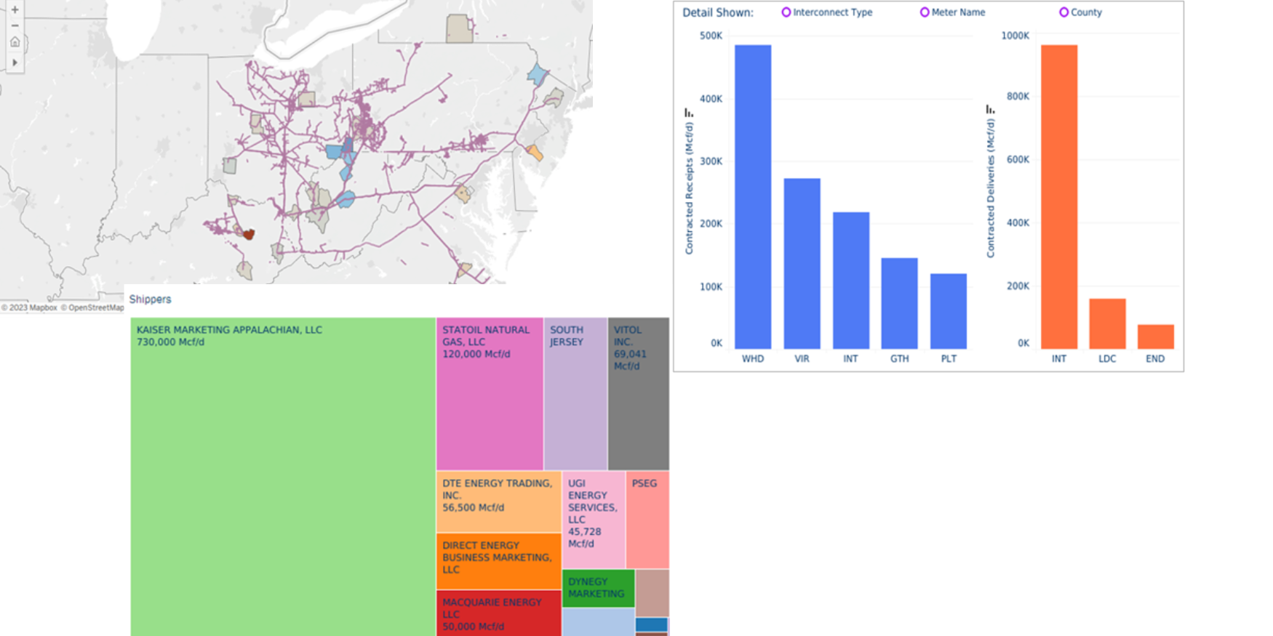Open the OpenStreetMap attribution link
This screenshot has width=1273, height=636.
point(92,307)
